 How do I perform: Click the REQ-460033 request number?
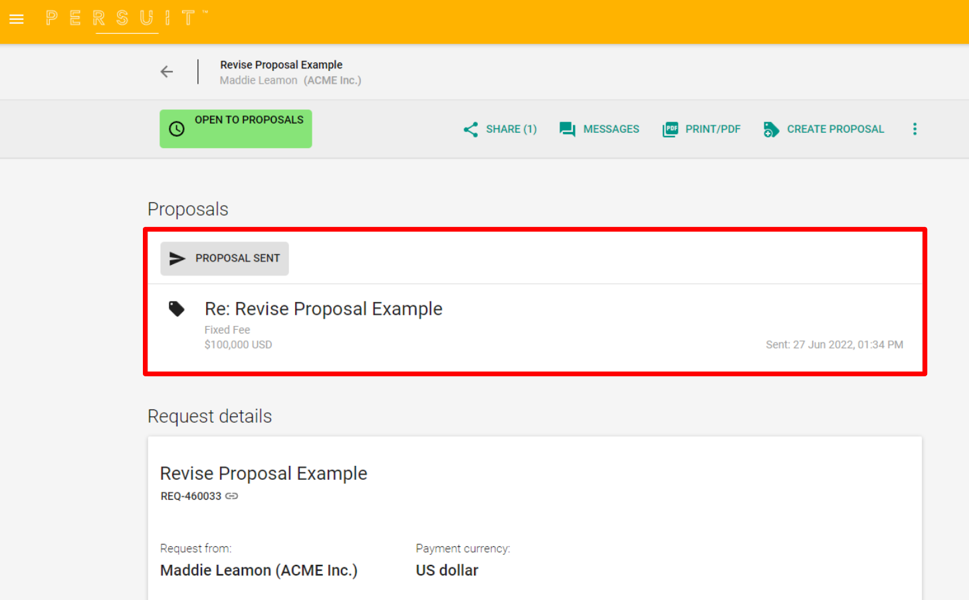pyautogui.click(x=191, y=496)
